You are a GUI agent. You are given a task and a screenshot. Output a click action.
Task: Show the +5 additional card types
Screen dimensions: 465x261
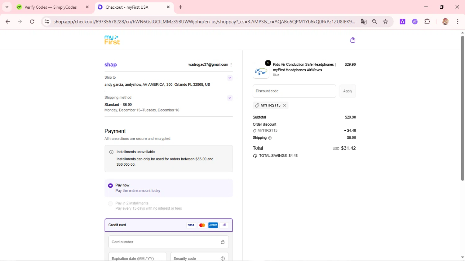coord(224,225)
